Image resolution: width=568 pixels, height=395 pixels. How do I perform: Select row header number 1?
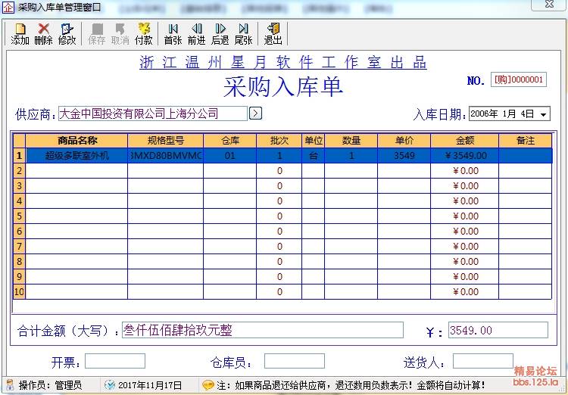coord(19,156)
